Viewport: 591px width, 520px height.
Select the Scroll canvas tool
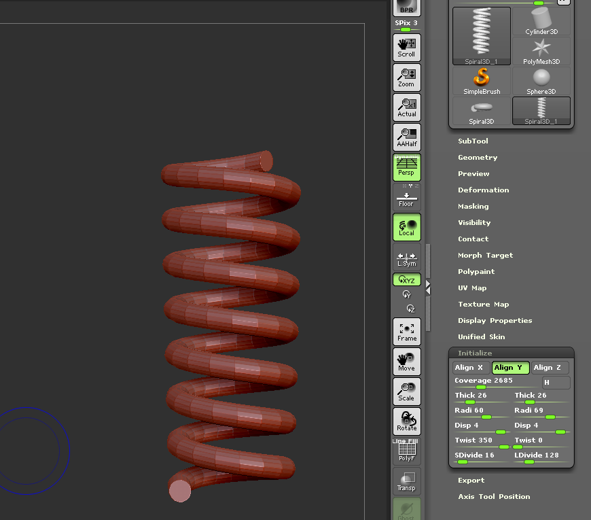click(x=407, y=48)
